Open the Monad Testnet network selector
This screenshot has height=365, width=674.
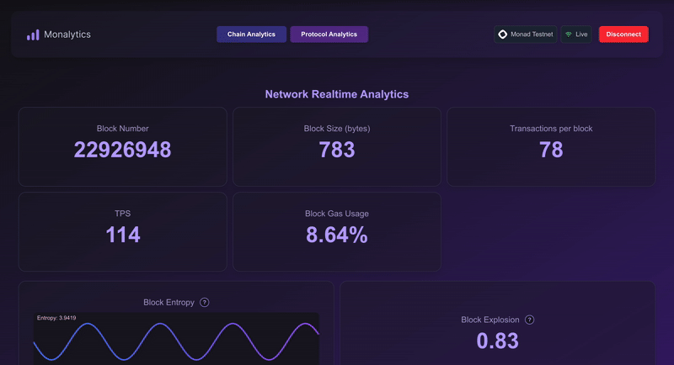pyautogui.click(x=525, y=34)
